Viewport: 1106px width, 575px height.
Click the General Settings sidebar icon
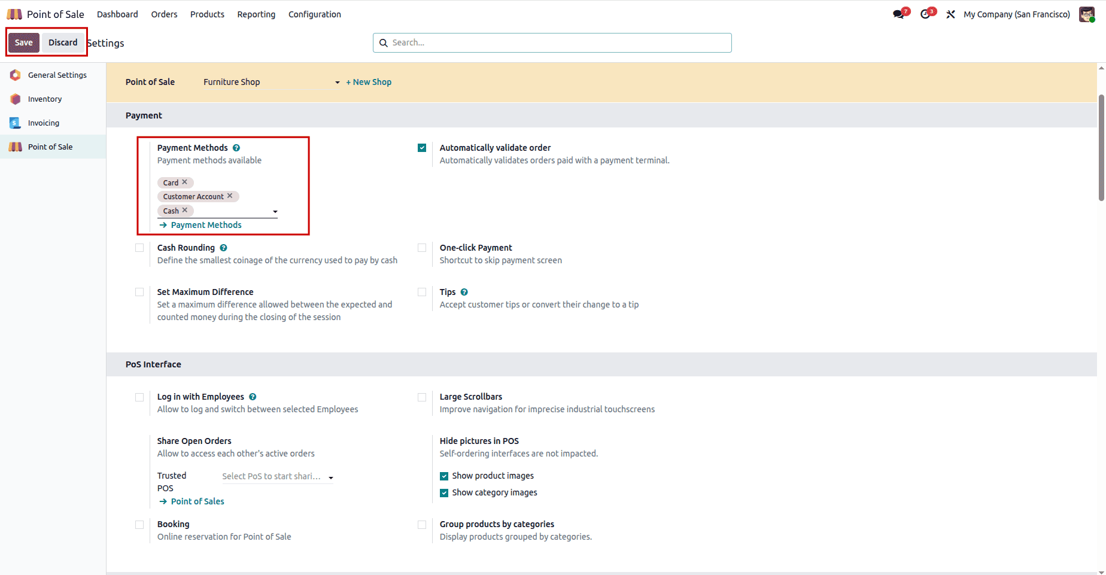[x=16, y=75]
